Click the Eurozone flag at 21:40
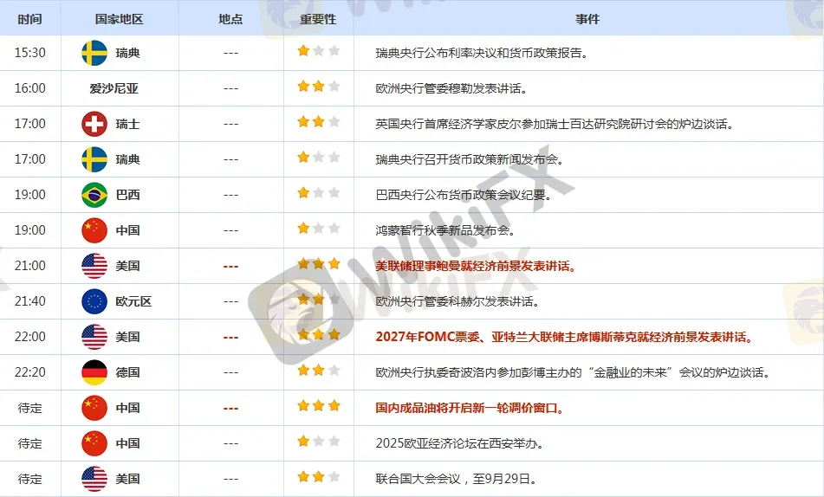 pyautogui.click(x=94, y=301)
